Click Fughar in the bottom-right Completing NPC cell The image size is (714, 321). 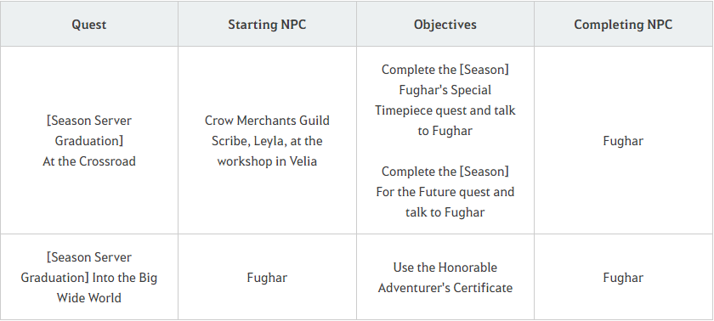(x=623, y=278)
